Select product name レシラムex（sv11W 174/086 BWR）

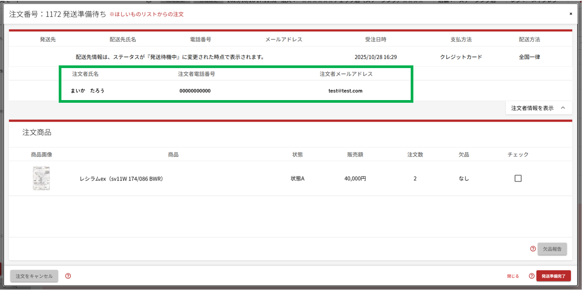[x=122, y=179]
